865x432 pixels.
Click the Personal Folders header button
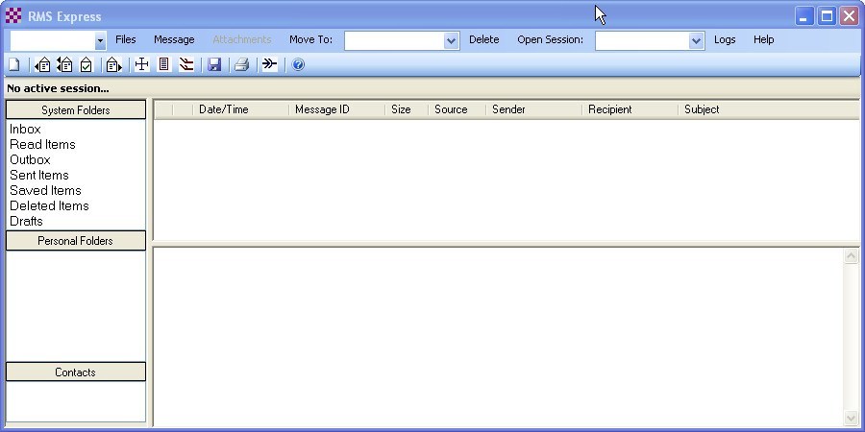[76, 241]
